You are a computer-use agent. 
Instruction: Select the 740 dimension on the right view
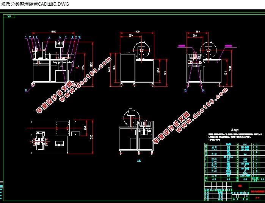[x=195, y=36]
